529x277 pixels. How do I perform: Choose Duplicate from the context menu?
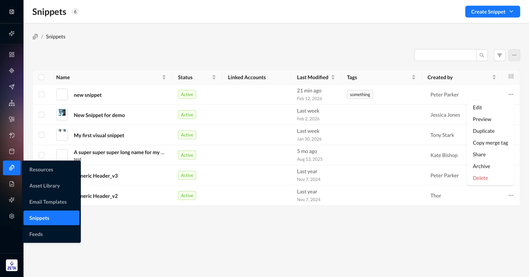coord(484,131)
